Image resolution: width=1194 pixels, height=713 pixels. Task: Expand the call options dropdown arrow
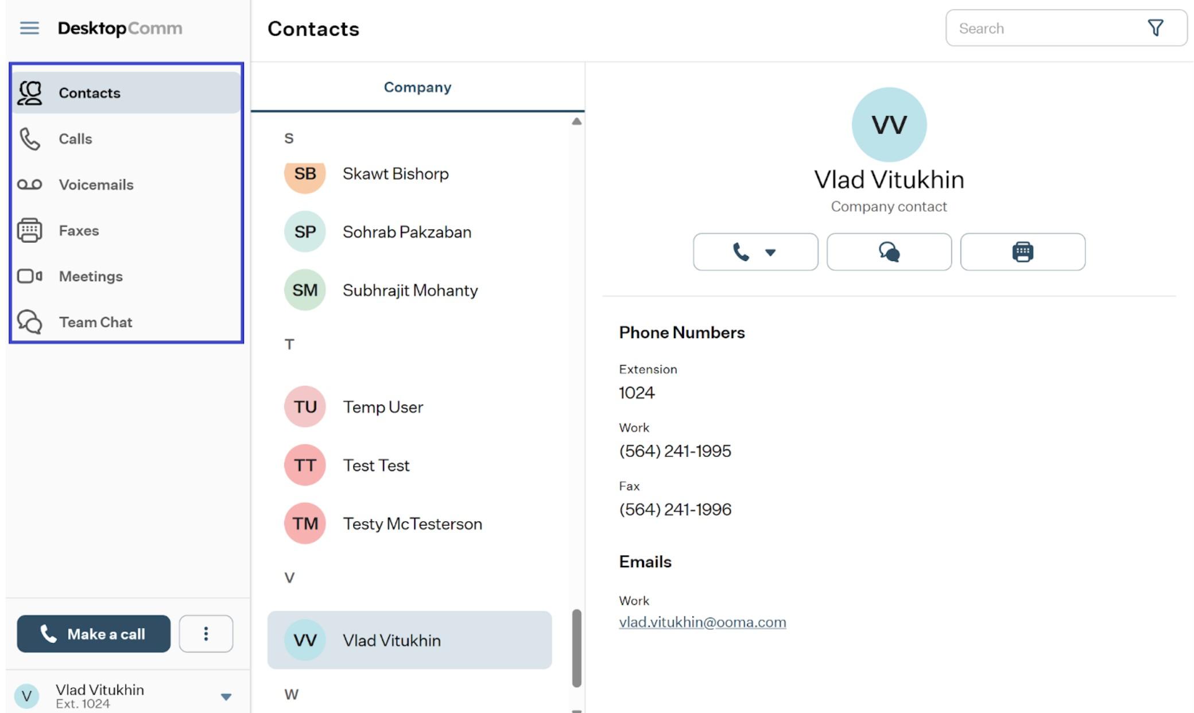coord(770,252)
